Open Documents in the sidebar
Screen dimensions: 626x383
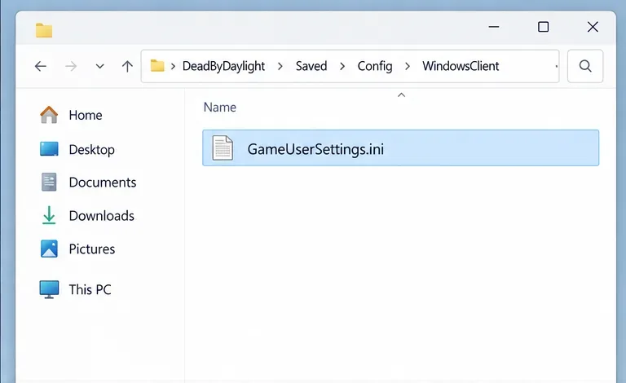[x=103, y=183]
